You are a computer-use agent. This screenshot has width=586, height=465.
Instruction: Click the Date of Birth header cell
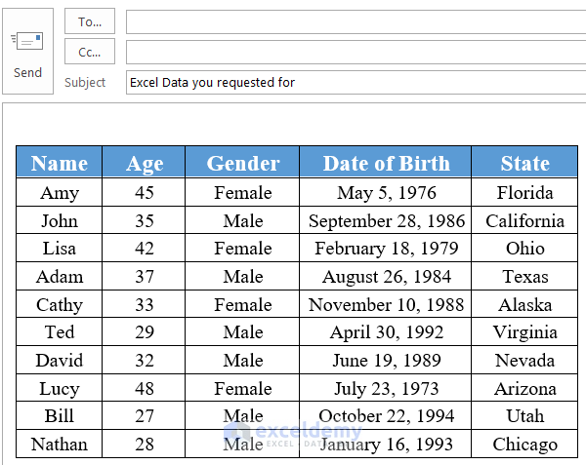[x=386, y=163]
